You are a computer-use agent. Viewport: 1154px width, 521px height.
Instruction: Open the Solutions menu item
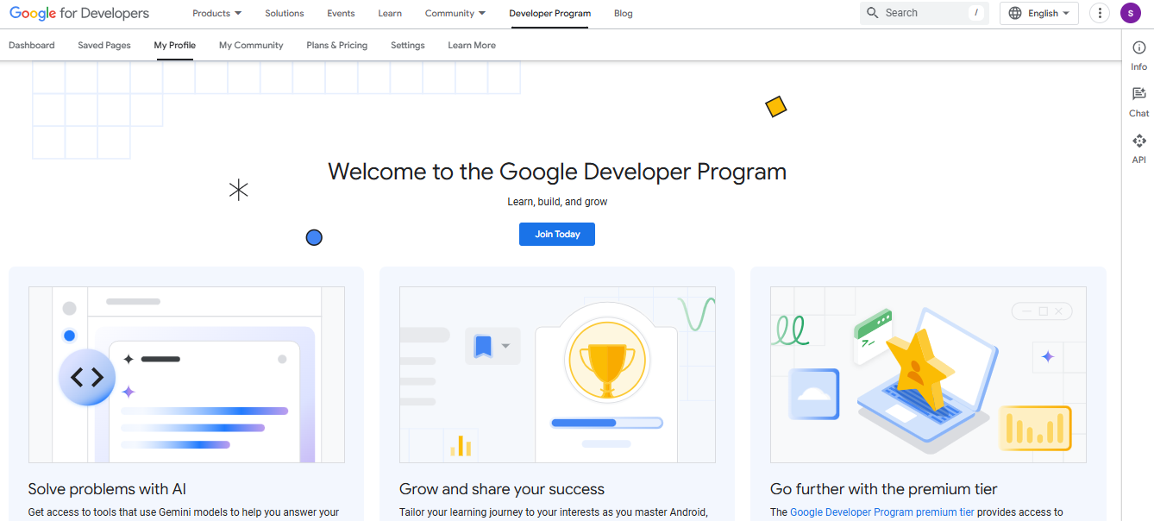point(285,13)
